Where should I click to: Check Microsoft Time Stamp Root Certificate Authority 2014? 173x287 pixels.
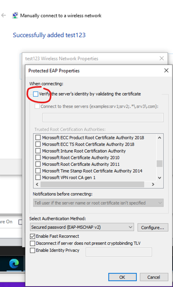coord(38,171)
